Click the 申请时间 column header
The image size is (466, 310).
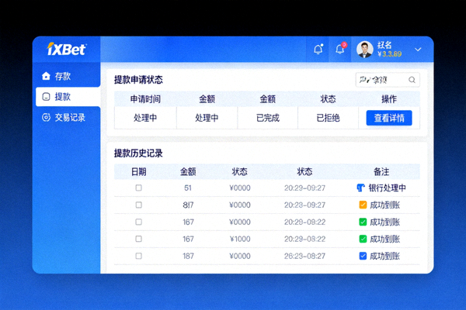pyautogui.click(x=145, y=98)
